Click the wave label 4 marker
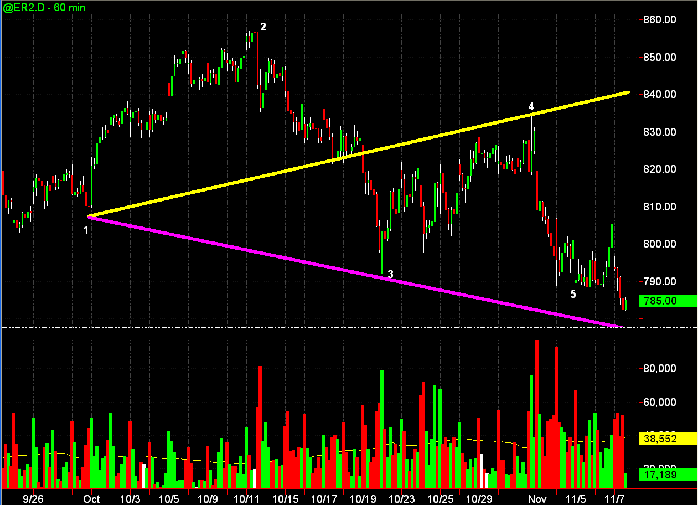This screenshot has width=698, height=505. pos(531,106)
